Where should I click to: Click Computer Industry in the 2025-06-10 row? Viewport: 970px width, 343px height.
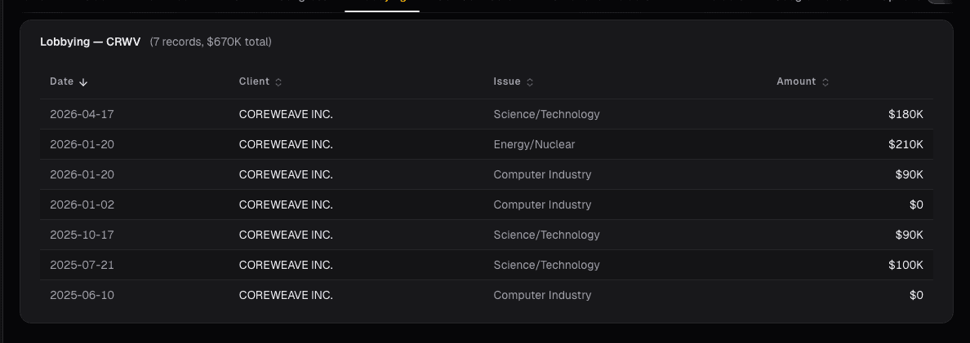click(x=542, y=296)
